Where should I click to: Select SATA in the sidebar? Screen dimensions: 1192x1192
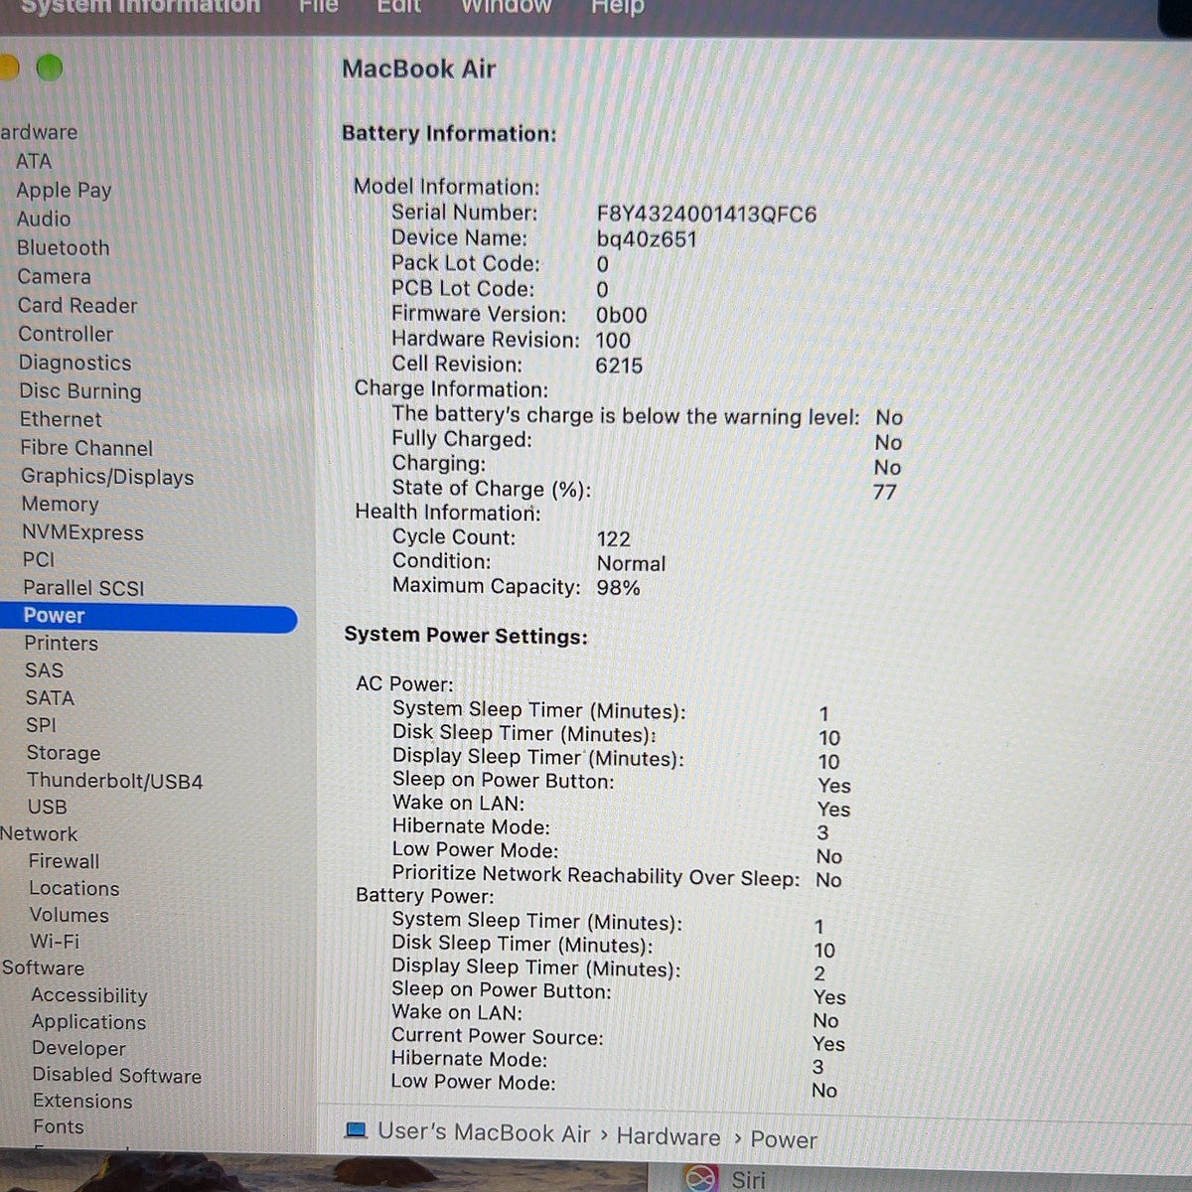pos(50,698)
